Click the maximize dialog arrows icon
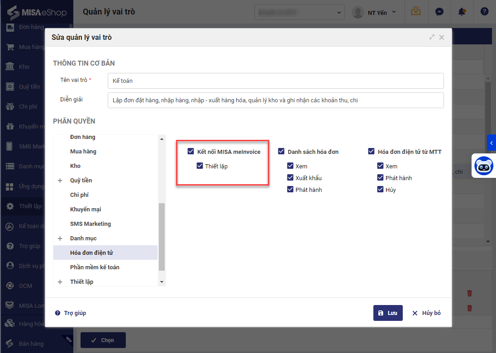This screenshot has width=496, height=353. [x=432, y=37]
